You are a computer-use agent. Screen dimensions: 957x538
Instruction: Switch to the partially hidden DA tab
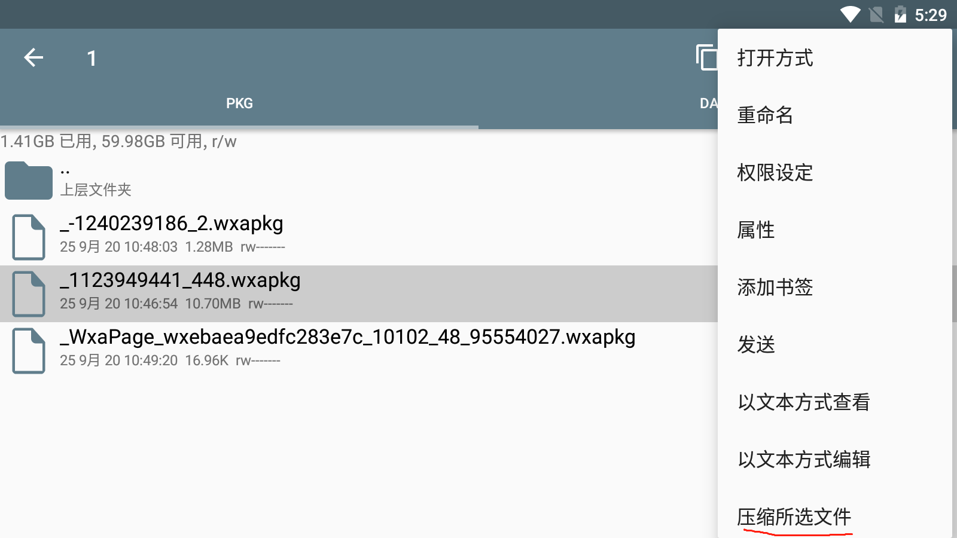click(x=709, y=103)
